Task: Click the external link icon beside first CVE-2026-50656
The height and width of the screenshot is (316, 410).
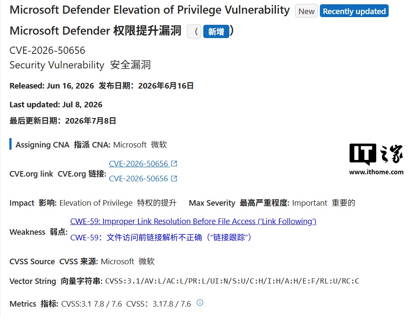Action: point(174,164)
